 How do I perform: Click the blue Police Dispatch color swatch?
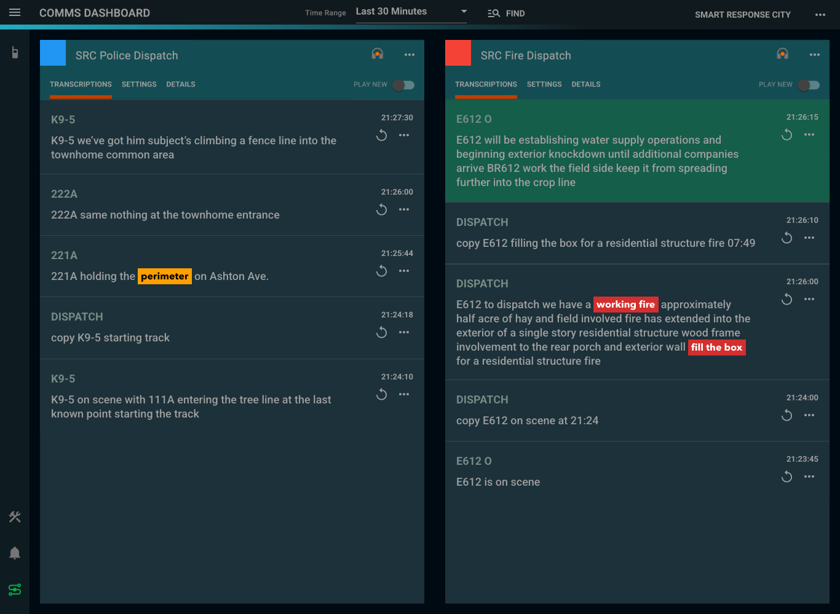(x=53, y=53)
